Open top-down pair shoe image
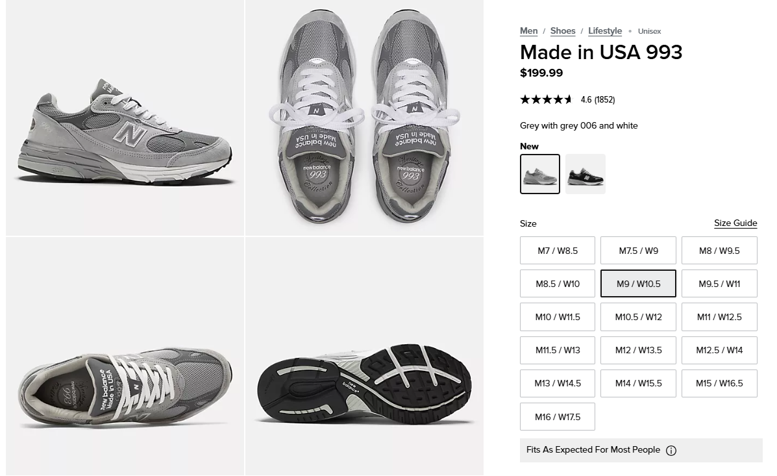 click(364, 118)
